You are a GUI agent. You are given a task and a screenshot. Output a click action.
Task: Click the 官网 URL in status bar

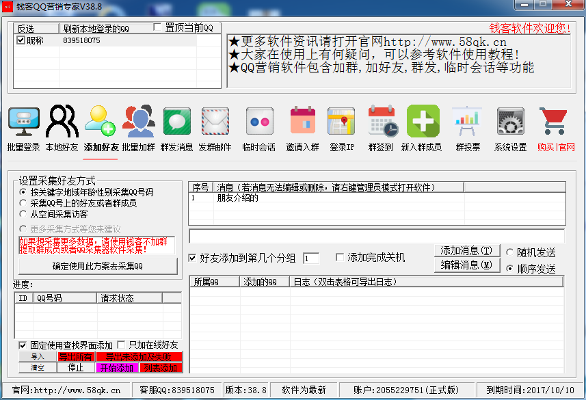point(66,390)
